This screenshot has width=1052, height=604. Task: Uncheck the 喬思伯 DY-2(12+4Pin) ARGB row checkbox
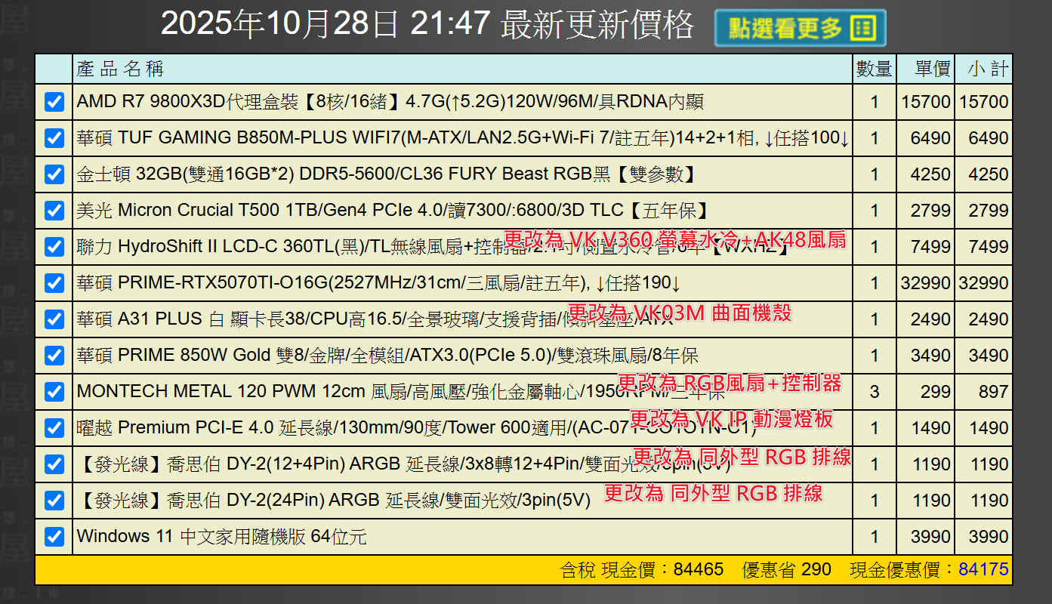pyautogui.click(x=54, y=464)
